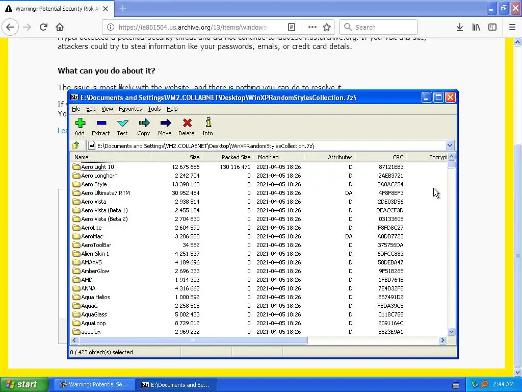Screen dimensions: 522x392
Task: Click the browser address bar URL
Action: 193,27
